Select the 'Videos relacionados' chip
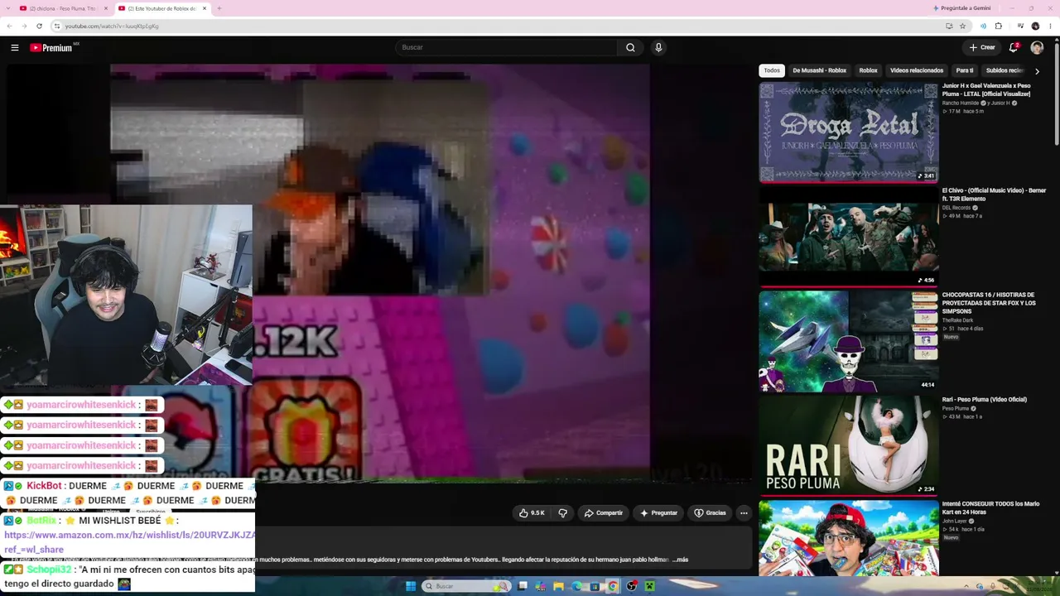This screenshot has width=1060, height=596. pos(917,70)
